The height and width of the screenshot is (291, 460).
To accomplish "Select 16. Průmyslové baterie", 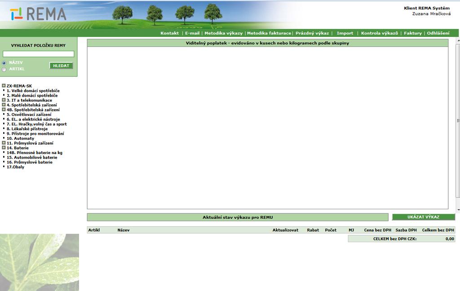I will tap(30, 162).
